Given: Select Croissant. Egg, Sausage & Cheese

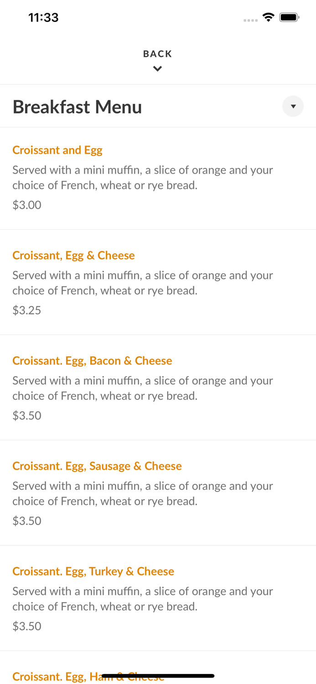Looking at the screenshot, I should click(x=97, y=466).
